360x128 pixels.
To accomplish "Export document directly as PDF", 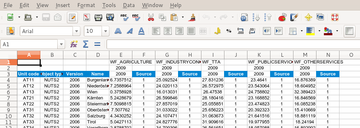I will click(87, 17).
